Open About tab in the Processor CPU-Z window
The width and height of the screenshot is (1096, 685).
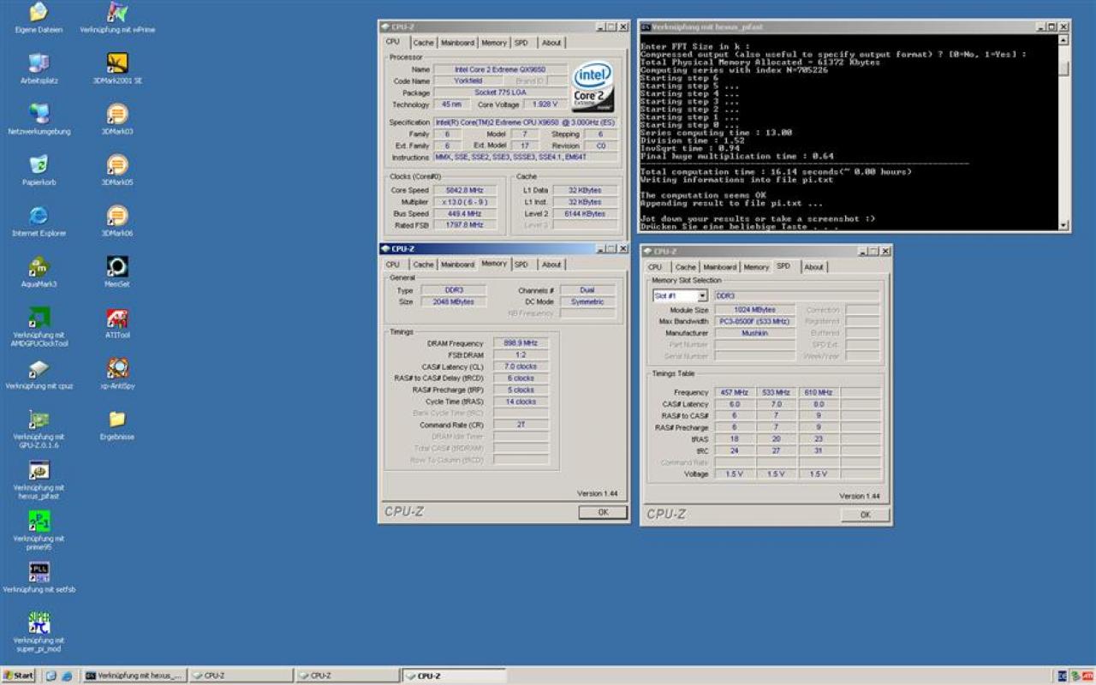pos(551,43)
